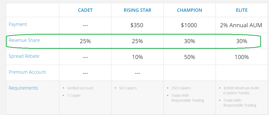Select the $300K Minimum AUM requirement
Image resolution: width=269 pixels, height=115 pixels.
(241, 88)
